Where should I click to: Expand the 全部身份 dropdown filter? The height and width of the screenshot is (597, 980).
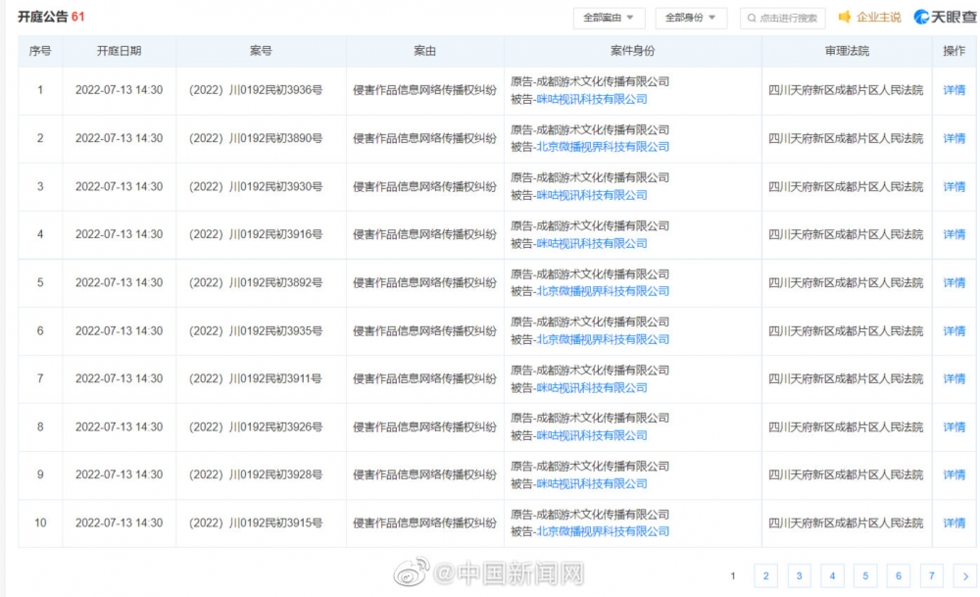691,18
